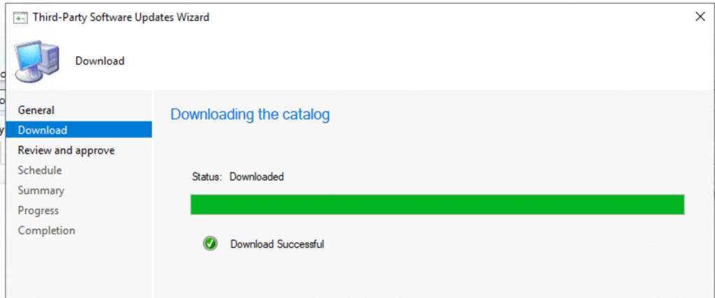Screen dimensions: 715x298
Task: Click the green download progress bar
Action: 437,204
